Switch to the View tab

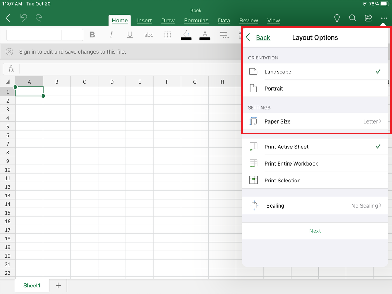(273, 21)
